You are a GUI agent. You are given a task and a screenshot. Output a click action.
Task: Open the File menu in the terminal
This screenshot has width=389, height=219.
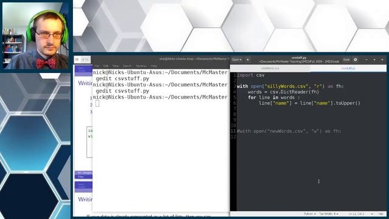(97, 66)
